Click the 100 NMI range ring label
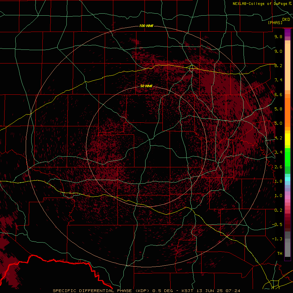This screenshot has width=293, height=293. tap(146, 26)
